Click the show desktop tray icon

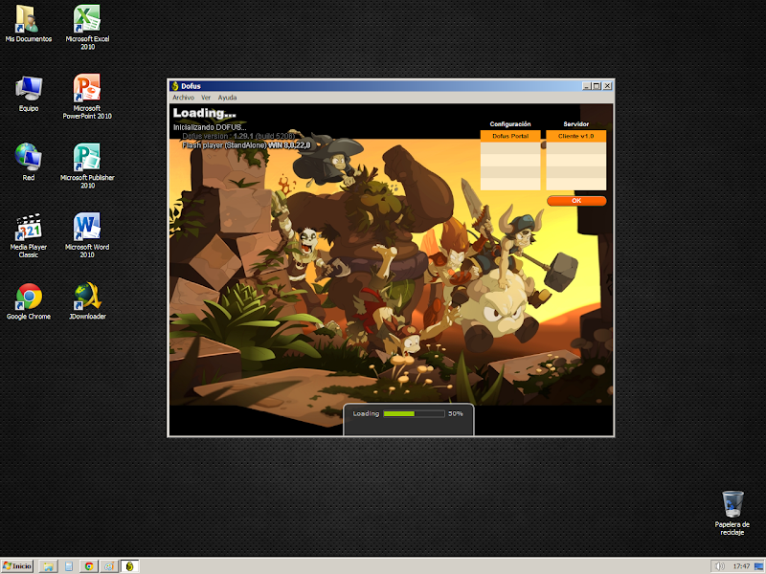759,566
